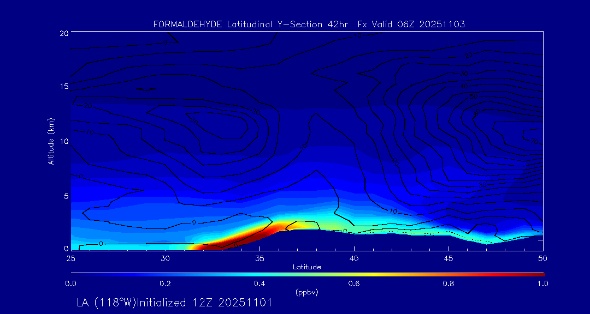590x314 pixels.
Task: Click the color bar label 0.2
Action: tap(165, 284)
